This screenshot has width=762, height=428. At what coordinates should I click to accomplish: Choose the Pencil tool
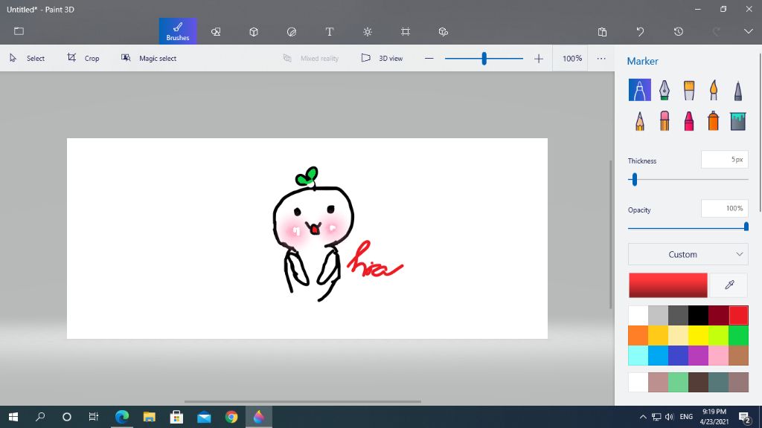(639, 121)
